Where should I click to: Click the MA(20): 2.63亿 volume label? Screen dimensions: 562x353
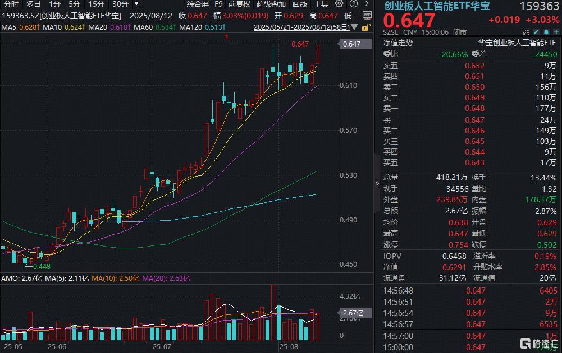click(166, 278)
